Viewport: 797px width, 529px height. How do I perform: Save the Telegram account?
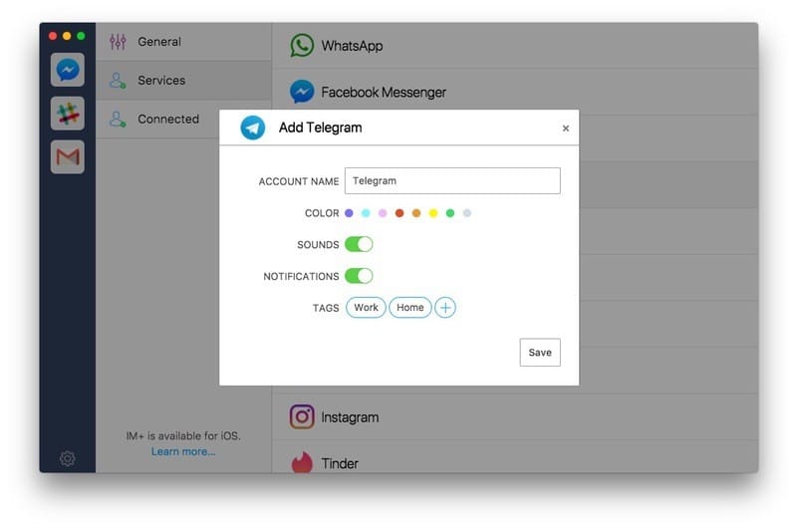click(540, 352)
